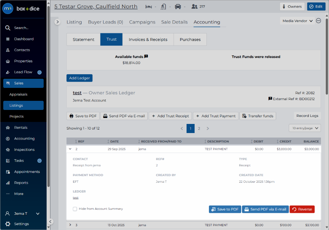Open the Statement sub-tab
The height and width of the screenshot is (230, 329).
pyautogui.click(x=84, y=40)
